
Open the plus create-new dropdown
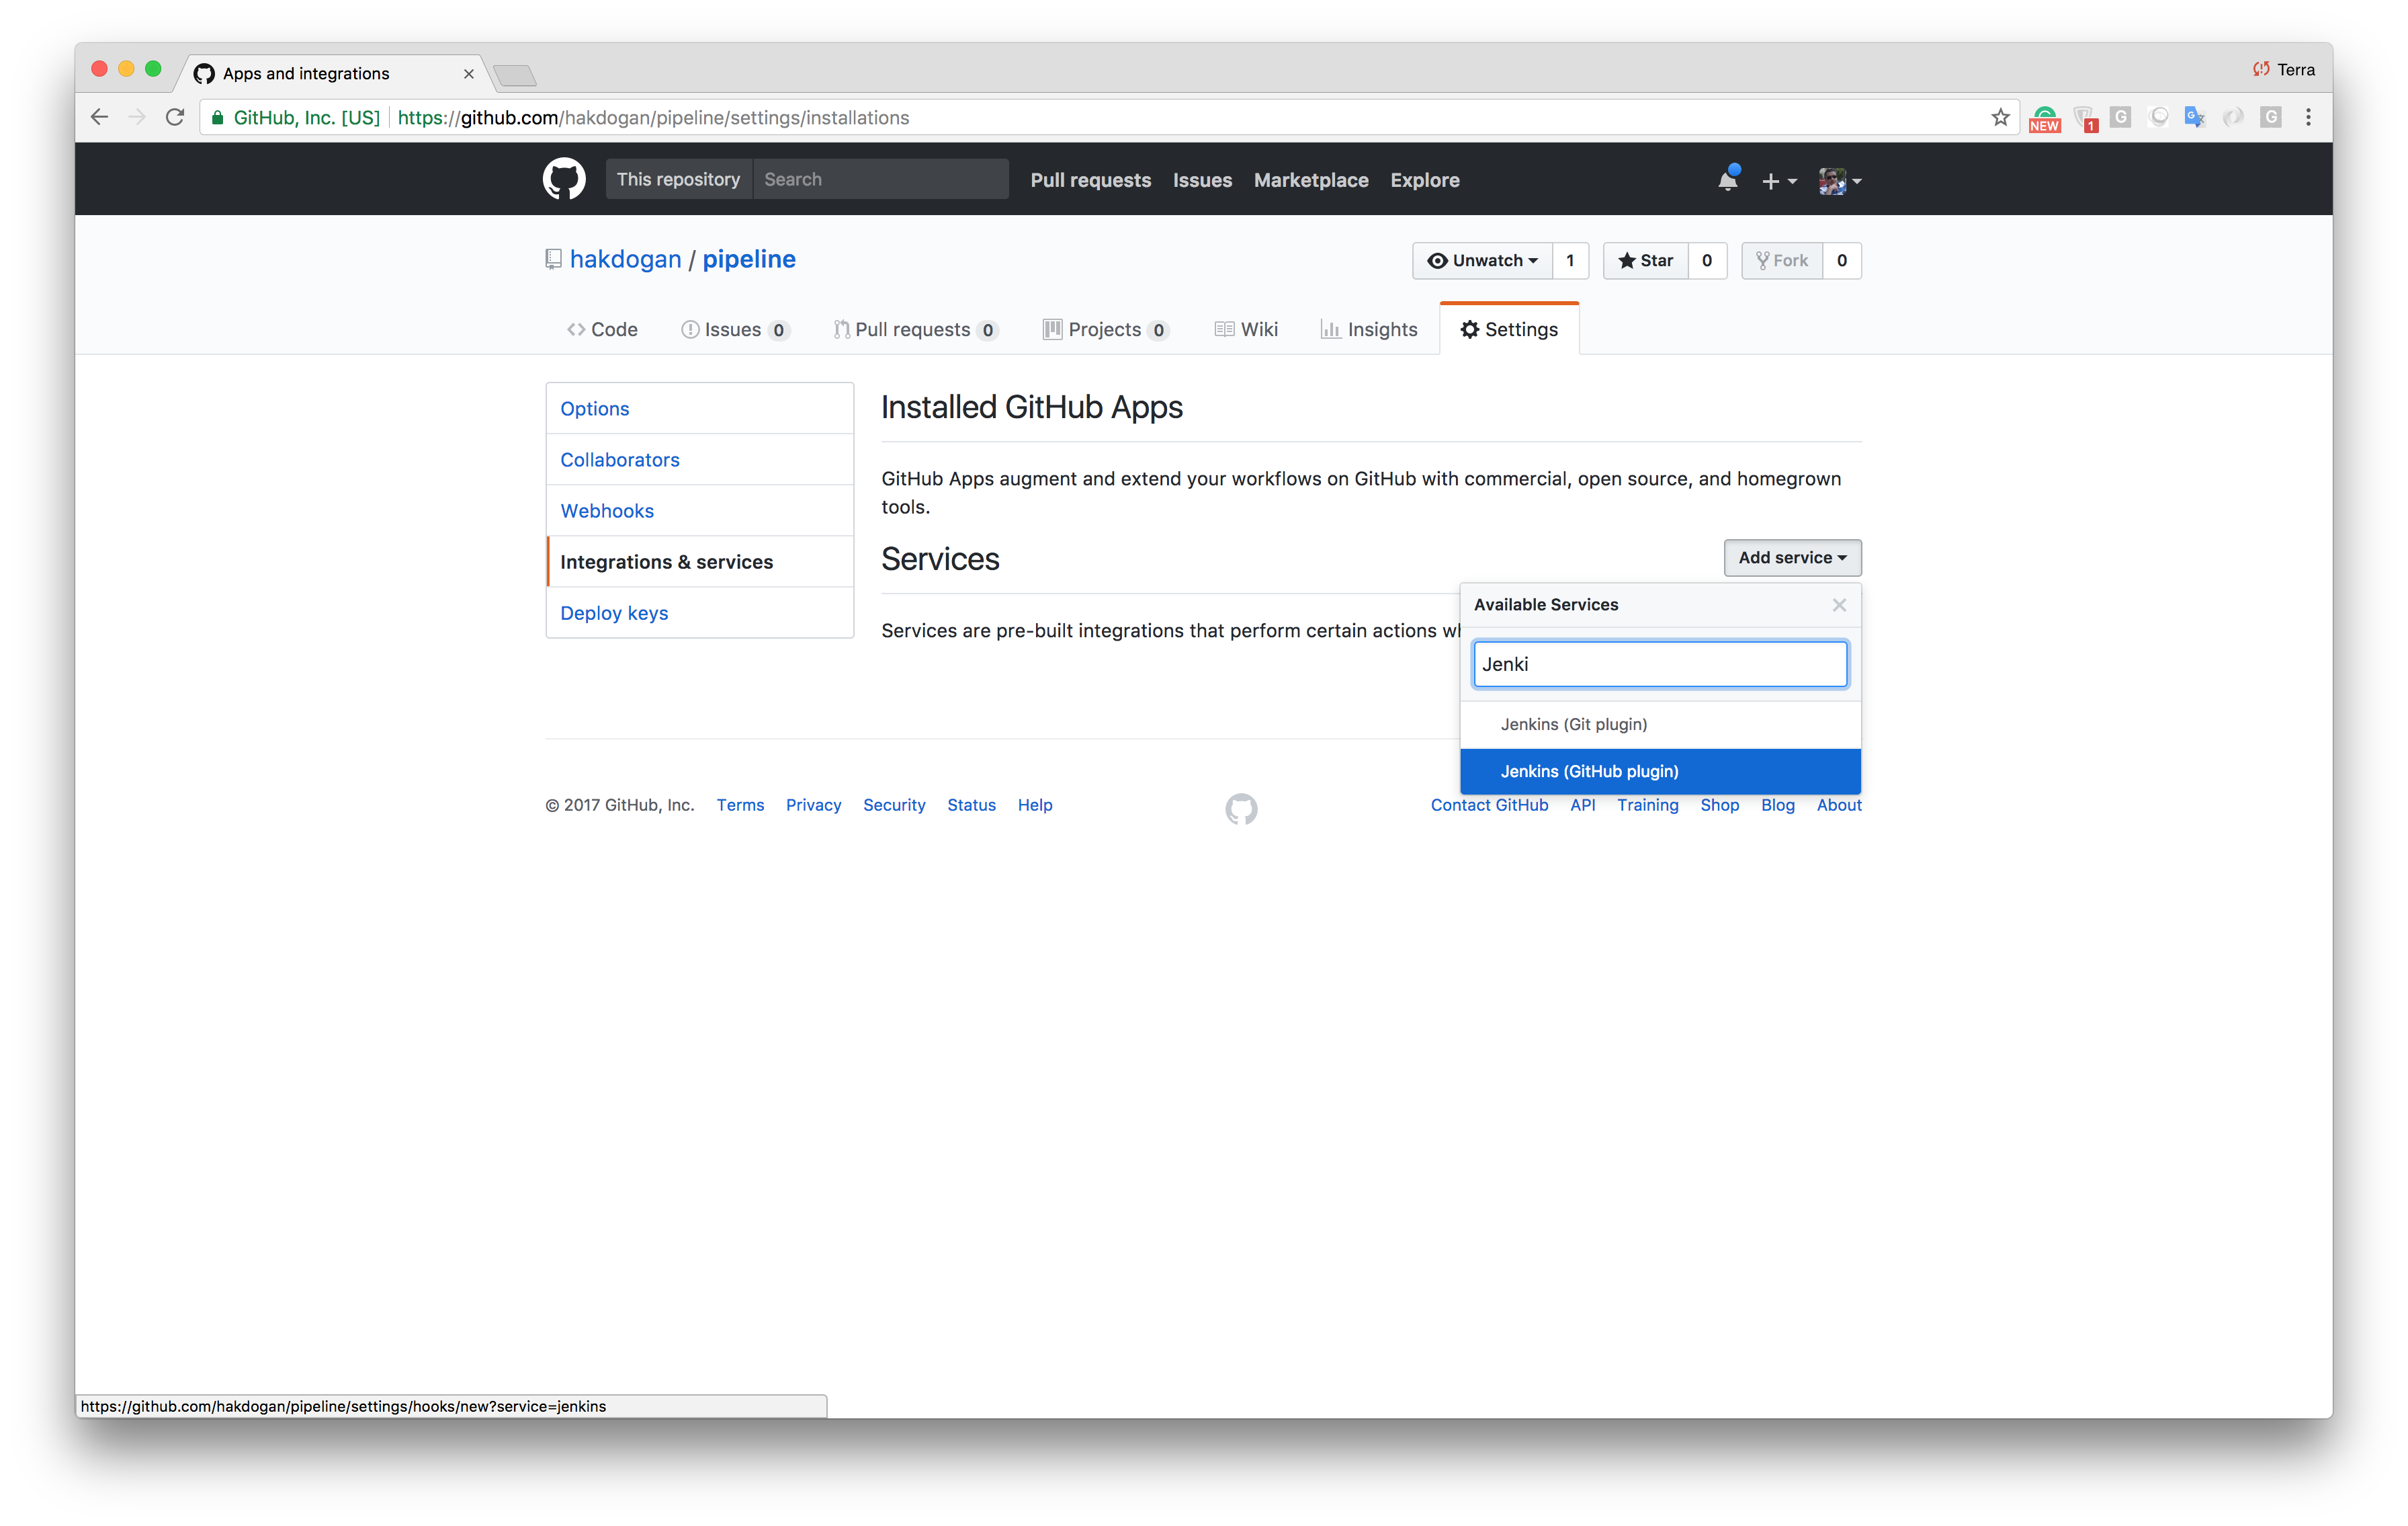tap(1778, 181)
